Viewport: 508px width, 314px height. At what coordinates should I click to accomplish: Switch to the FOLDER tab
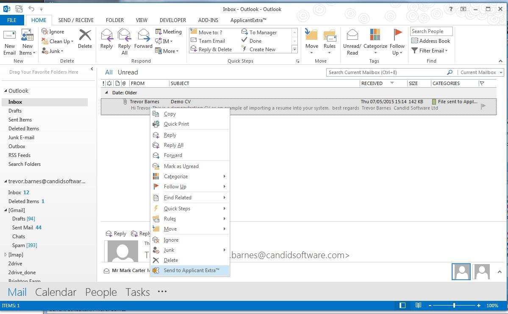pos(115,20)
